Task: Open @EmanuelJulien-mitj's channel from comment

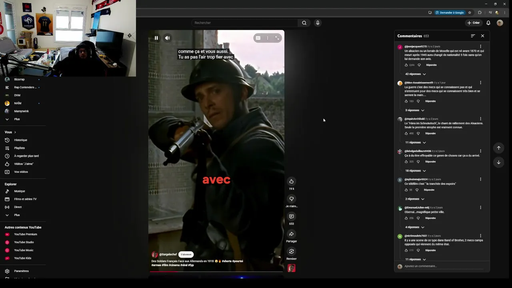Action: coord(417,208)
